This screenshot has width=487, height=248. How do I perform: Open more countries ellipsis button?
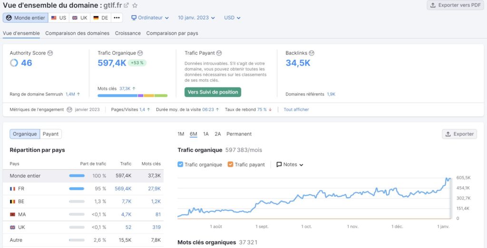coord(117,18)
